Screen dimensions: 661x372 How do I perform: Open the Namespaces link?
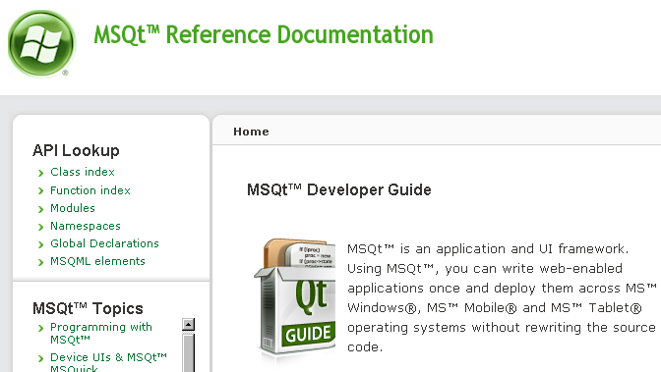click(86, 226)
